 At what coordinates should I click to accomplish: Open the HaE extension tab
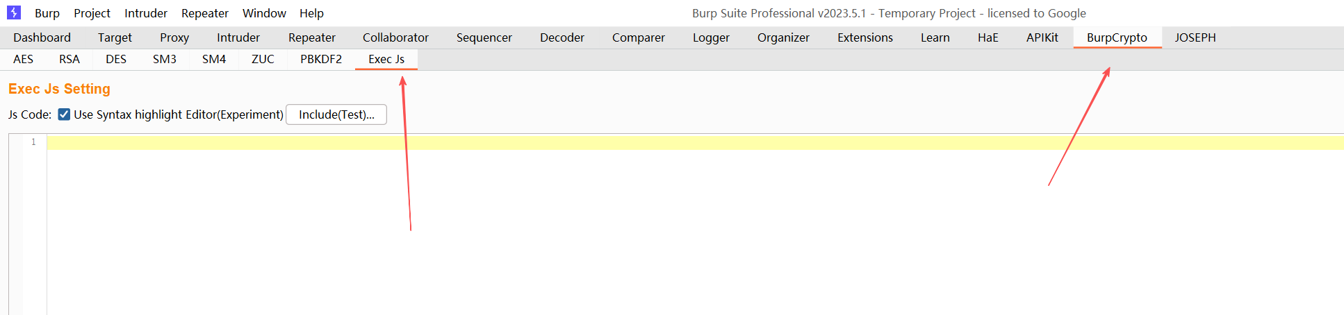pyautogui.click(x=988, y=37)
